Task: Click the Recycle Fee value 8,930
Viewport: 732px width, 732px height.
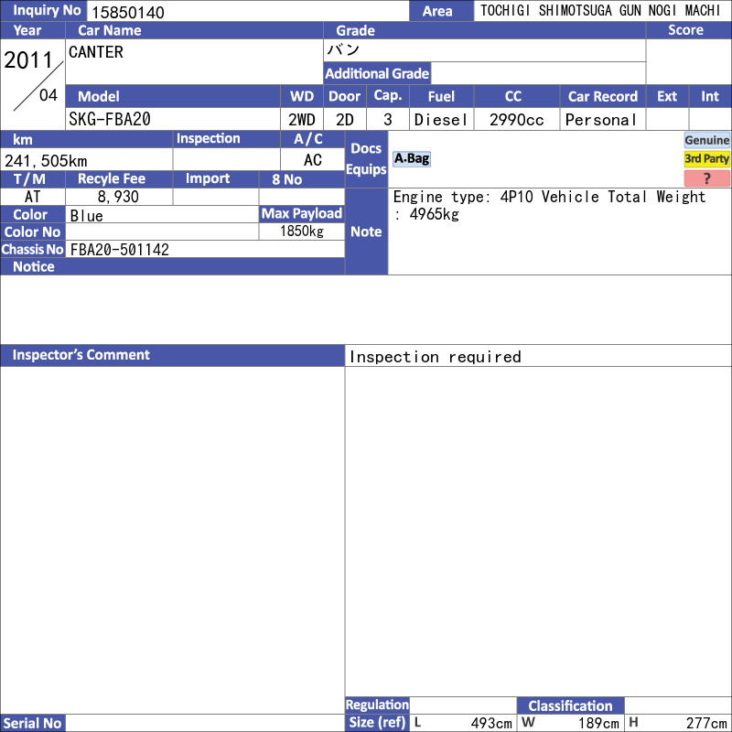Action: click(x=118, y=197)
